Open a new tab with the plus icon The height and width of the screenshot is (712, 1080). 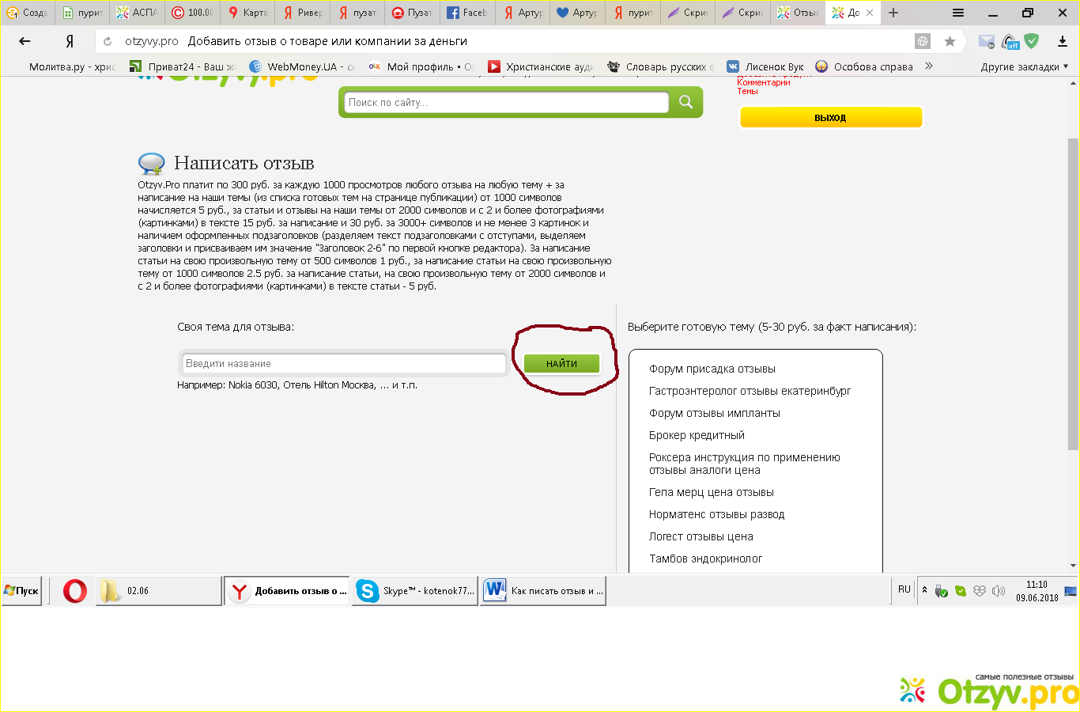[893, 13]
